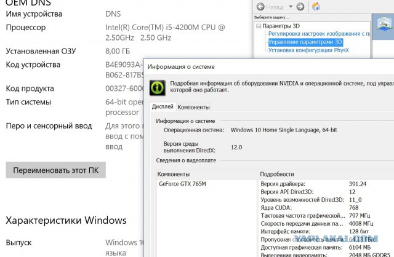The height and width of the screenshot is (257, 394).
Task: Select clock value 797 МГц
Action: tap(360, 216)
